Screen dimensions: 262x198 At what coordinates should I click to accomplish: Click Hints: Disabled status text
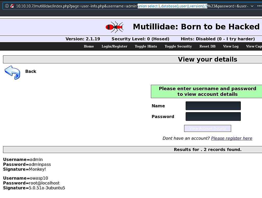pyautogui.click(x=218, y=39)
